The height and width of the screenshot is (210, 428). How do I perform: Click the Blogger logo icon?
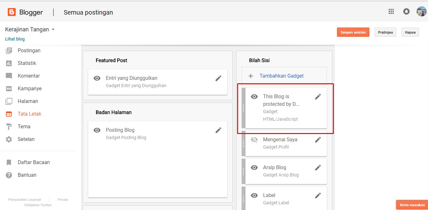[12, 12]
